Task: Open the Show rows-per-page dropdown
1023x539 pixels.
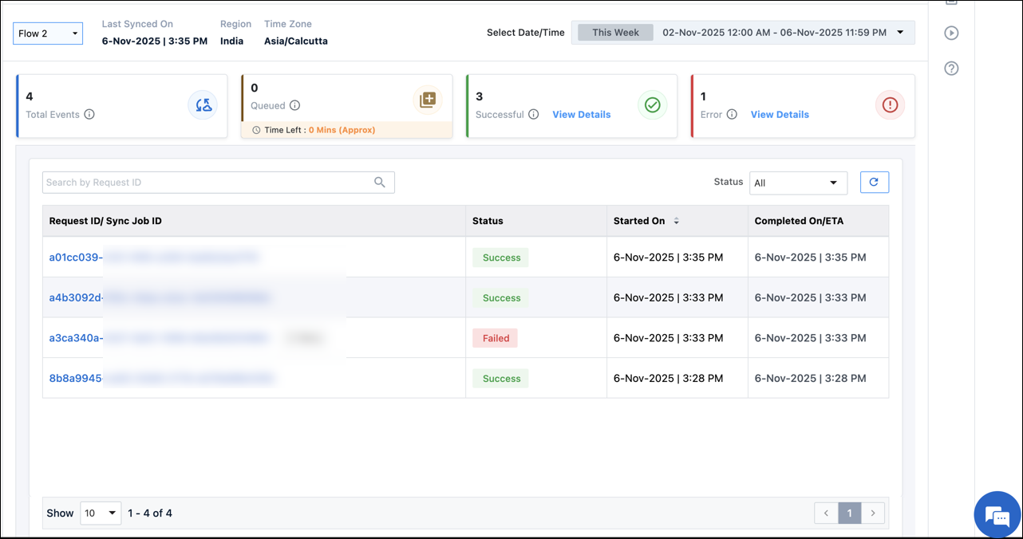Action: coord(101,513)
